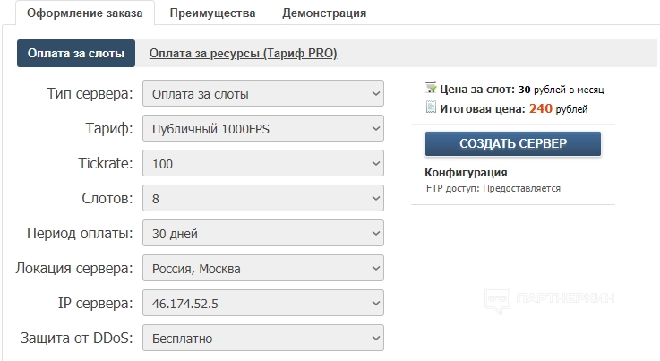Click the FTP доступ info line

(493, 189)
